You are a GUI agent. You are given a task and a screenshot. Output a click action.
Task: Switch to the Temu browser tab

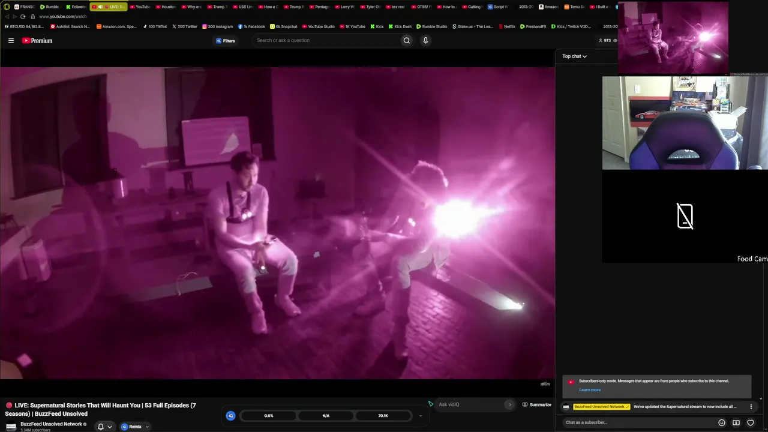575,7
